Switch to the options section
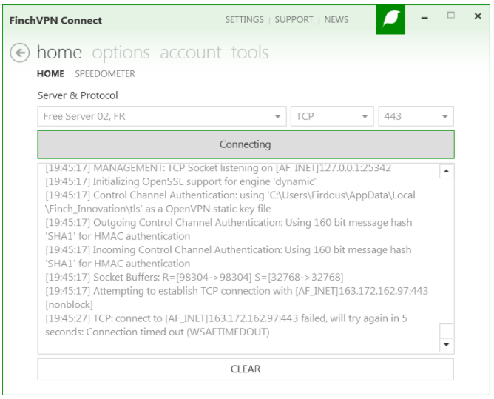Viewport: 494px width, 399px height. (x=121, y=53)
